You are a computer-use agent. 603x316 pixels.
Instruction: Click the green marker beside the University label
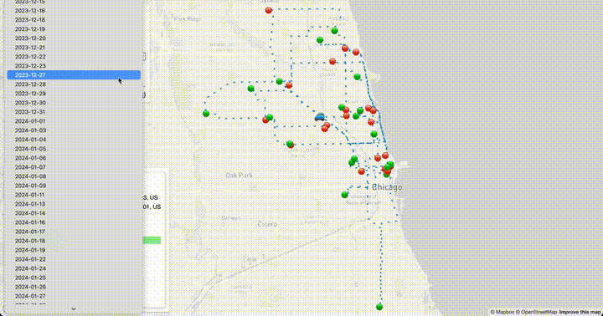click(344, 195)
